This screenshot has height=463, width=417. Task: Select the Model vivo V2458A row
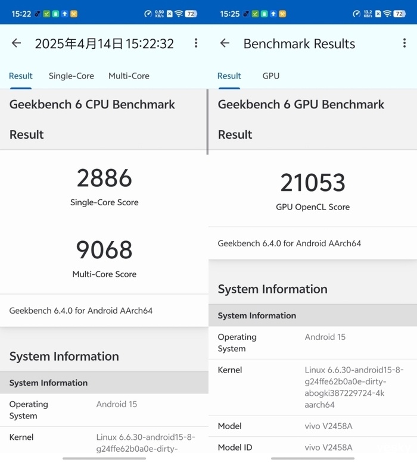(313, 426)
